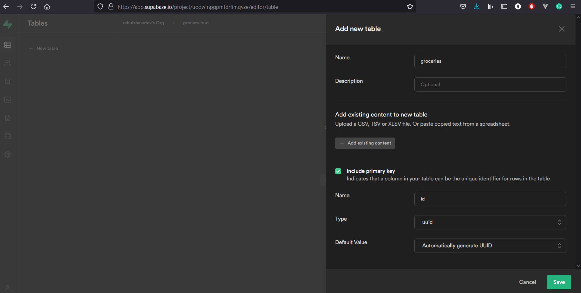The image size is (581, 293).
Task: Open the Table editor sidebar icon
Action: pyautogui.click(x=8, y=45)
